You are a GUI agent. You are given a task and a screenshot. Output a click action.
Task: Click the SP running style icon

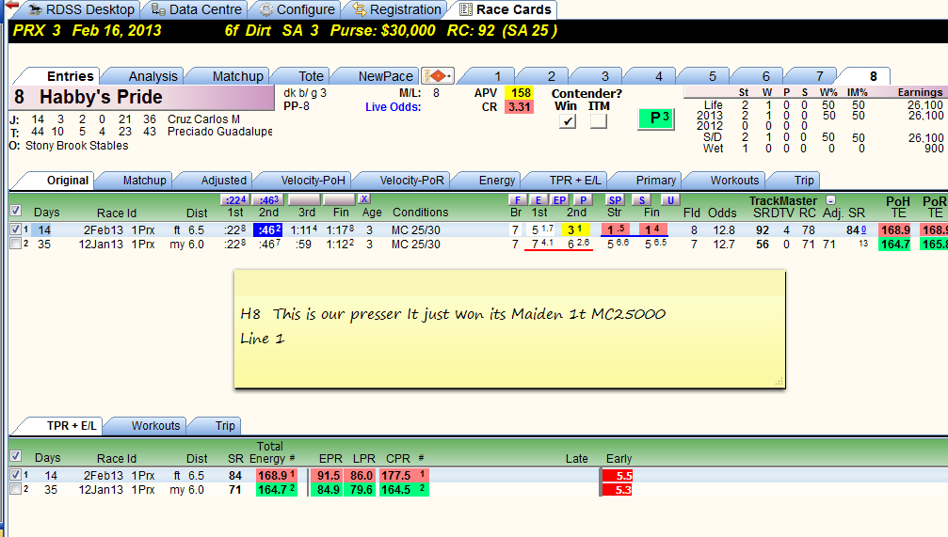(x=615, y=200)
